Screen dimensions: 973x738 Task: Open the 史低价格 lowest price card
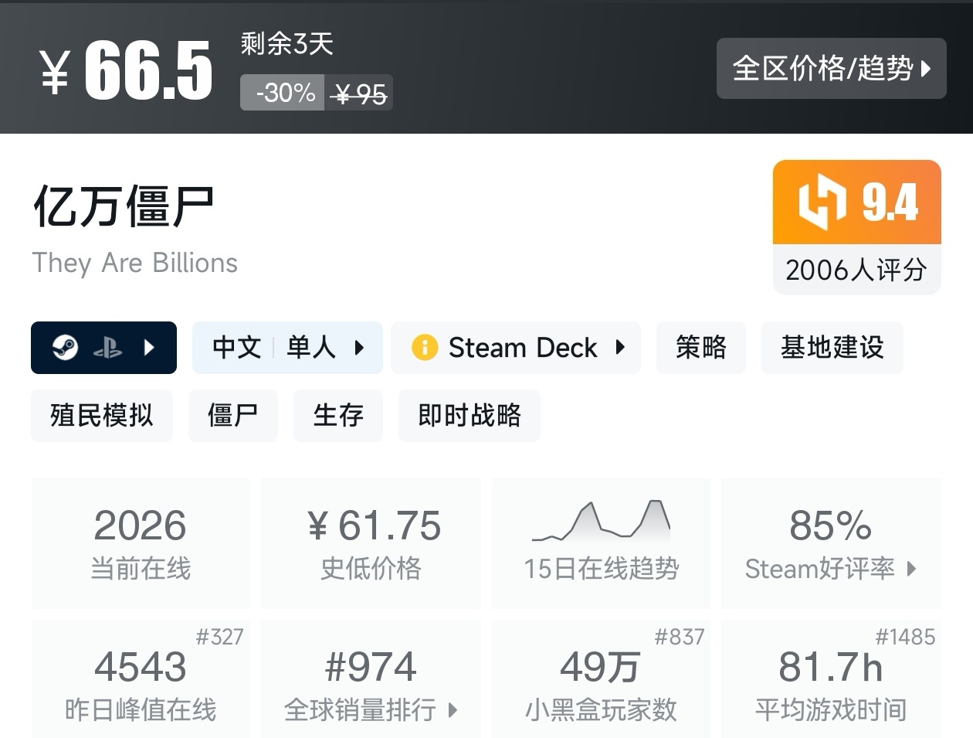tap(371, 542)
